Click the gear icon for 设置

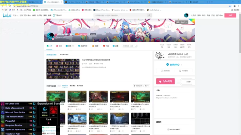coord(114,46)
